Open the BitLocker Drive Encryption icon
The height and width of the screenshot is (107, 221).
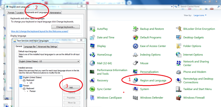179,29
